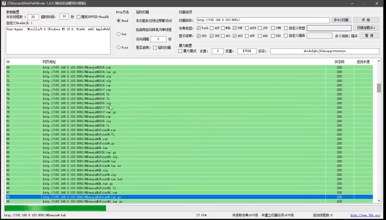Uncheck the PHP dictionary type
386x220 pixels.
tap(235, 28)
